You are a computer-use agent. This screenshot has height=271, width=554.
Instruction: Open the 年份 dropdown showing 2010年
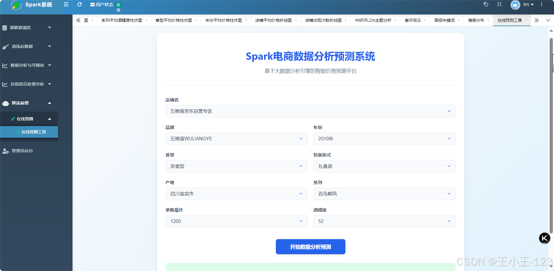[384, 139]
